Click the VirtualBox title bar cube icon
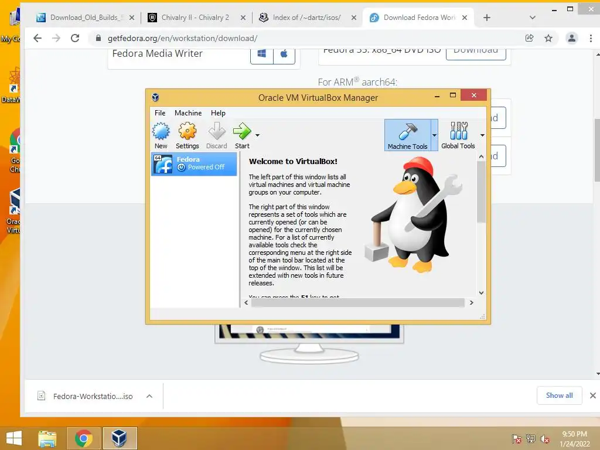600x450 pixels. pyautogui.click(x=155, y=97)
